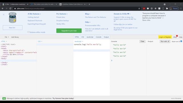Open the Dropbox backup link

coord(62,21)
